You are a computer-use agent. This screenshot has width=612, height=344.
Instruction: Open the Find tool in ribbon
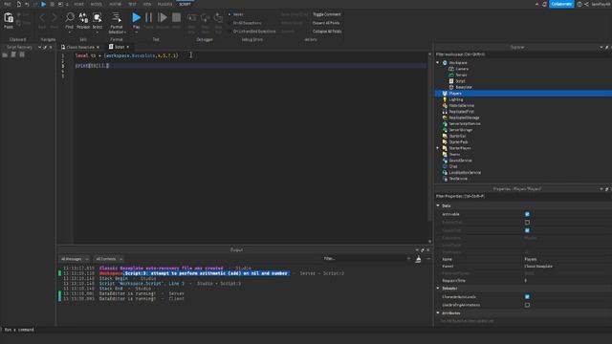(70, 17)
